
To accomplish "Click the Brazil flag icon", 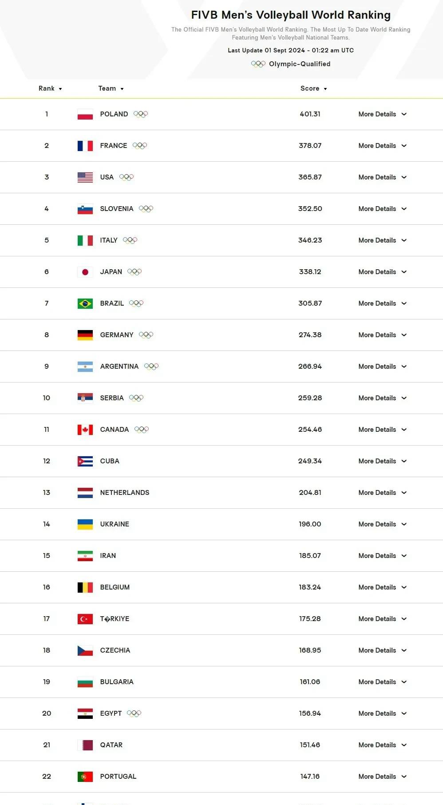I will tap(85, 303).
